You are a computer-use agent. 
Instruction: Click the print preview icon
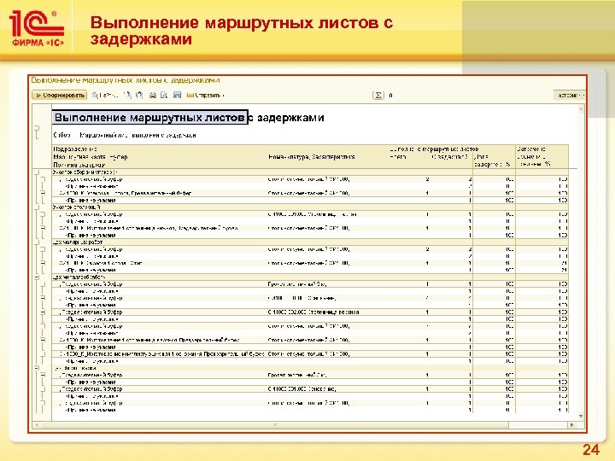(164, 96)
